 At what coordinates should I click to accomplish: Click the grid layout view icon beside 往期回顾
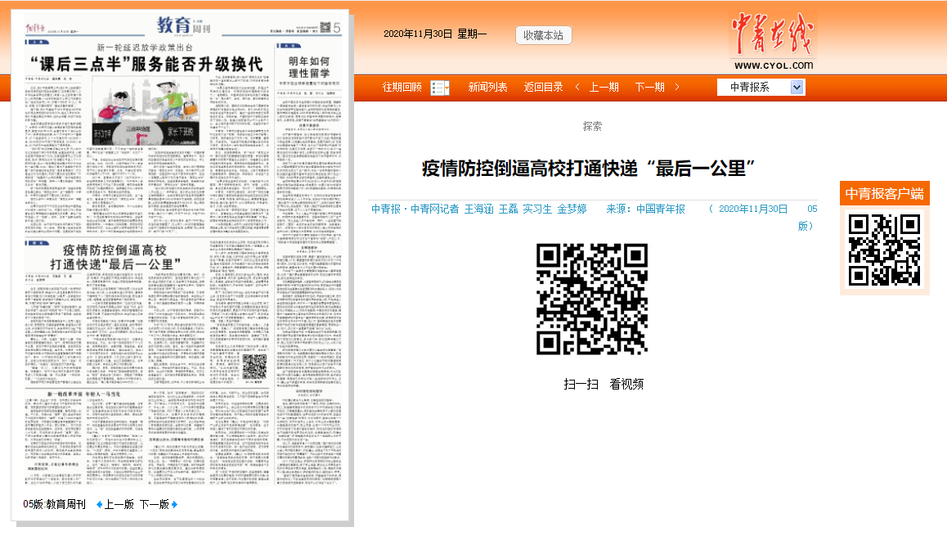[436, 87]
